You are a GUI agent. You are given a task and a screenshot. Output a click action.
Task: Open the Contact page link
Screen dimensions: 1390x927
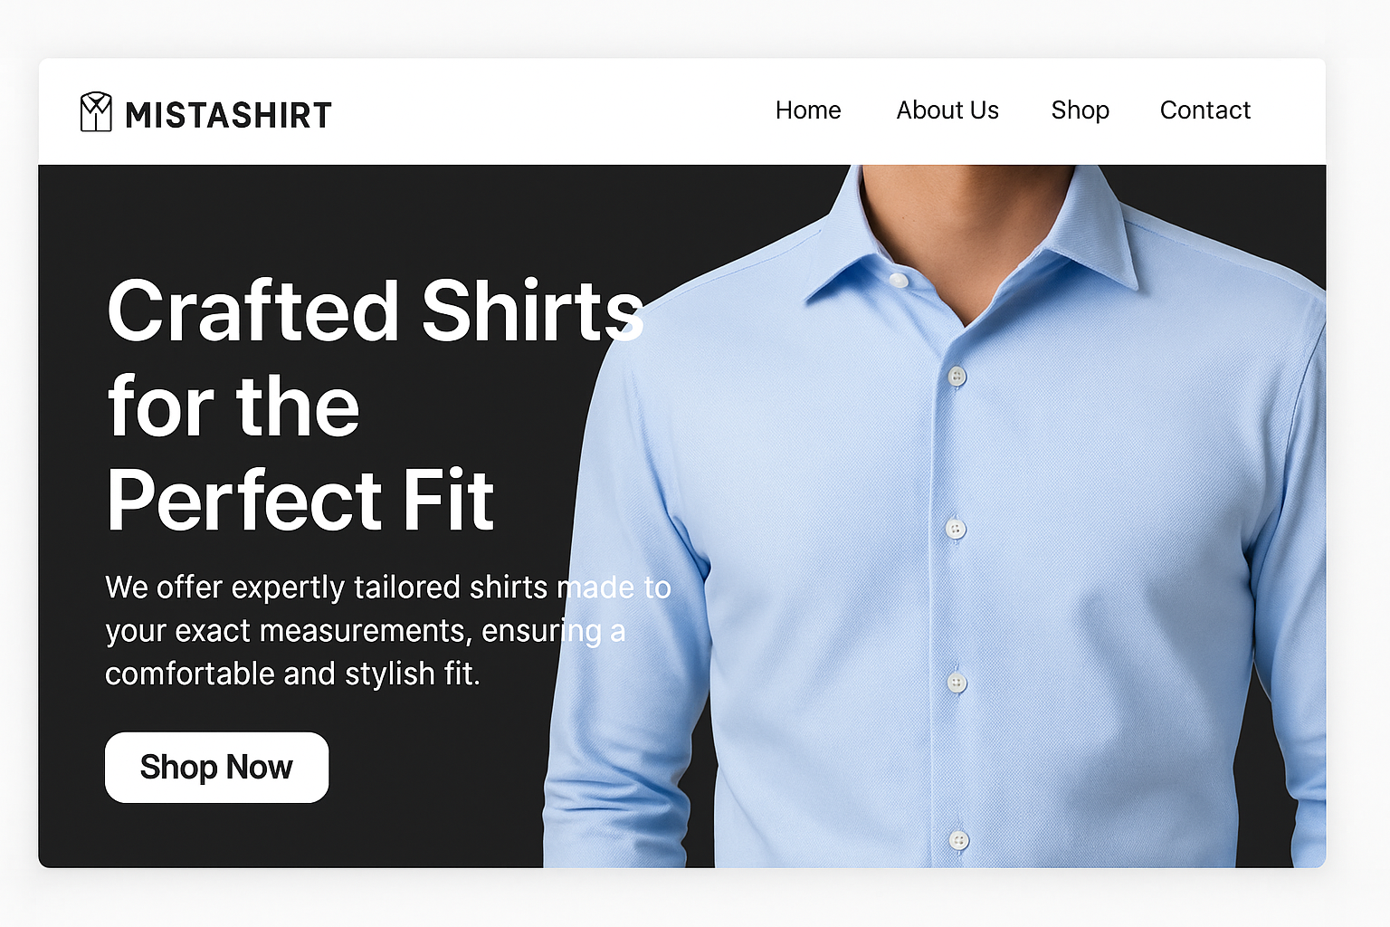tap(1205, 110)
